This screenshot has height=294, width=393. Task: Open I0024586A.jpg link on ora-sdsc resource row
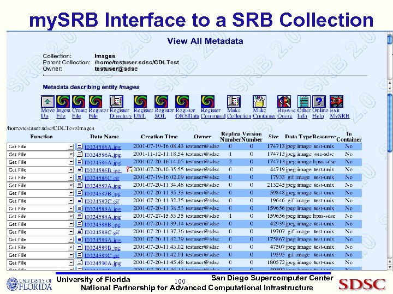[x=103, y=155]
